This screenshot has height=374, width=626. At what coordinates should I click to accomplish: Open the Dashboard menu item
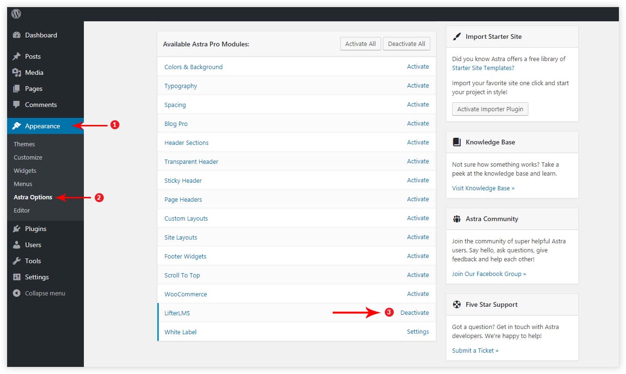click(45, 35)
